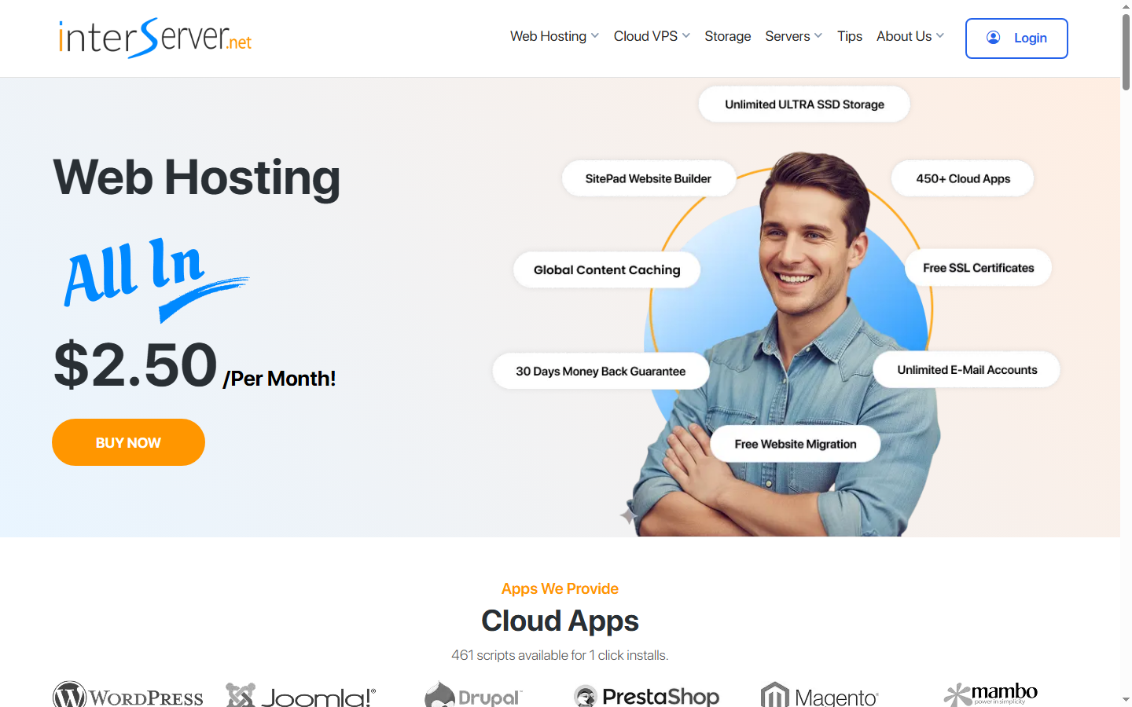Click SitePad Website Builder pill
The height and width of the screenshot is (707, 1132).
point(649,178)
